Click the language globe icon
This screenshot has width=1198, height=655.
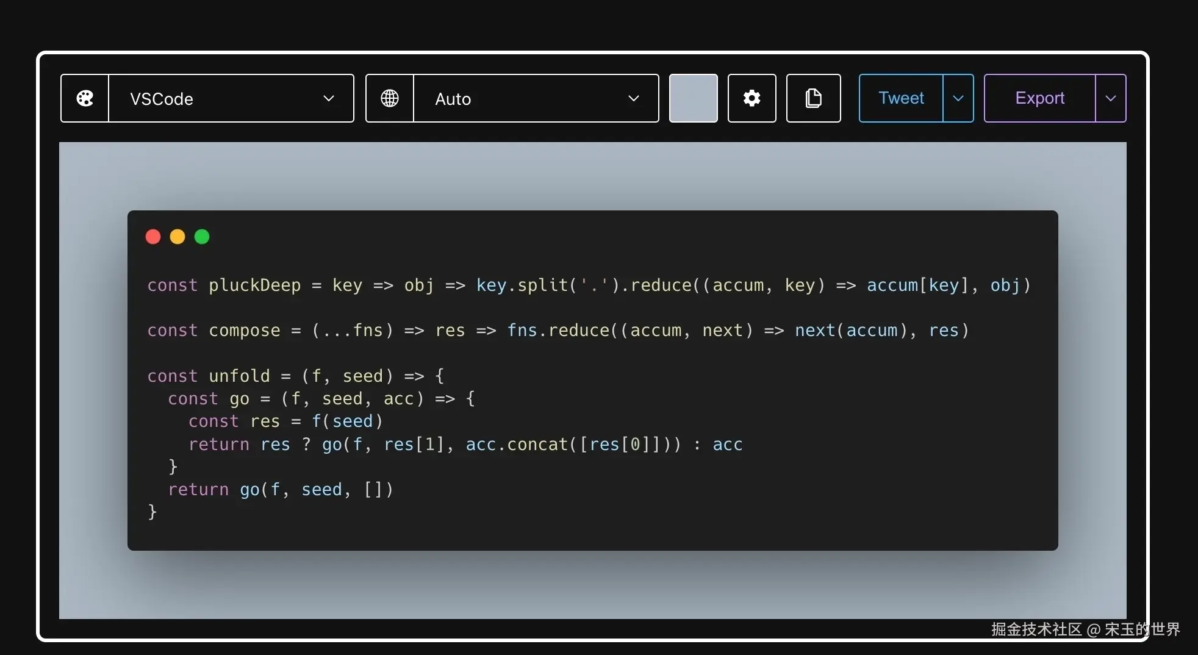click(390, 98)
